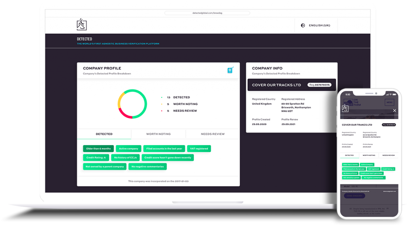Select the NEEDS REVIEW tab on the phone
Image resolution: width=407 pixels, height=226 pixels.
pyautogui.click(x=388, y=155)
